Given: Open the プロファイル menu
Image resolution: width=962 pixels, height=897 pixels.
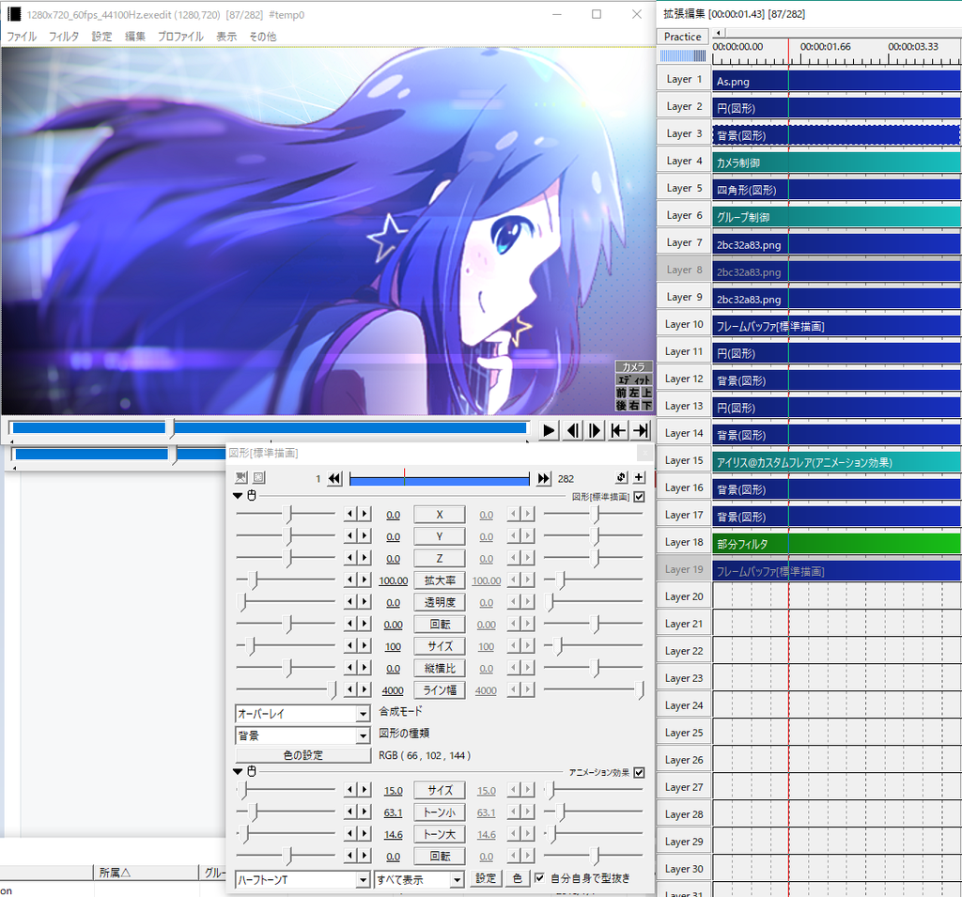Looking at the screenshot, I should click(180, 37).
